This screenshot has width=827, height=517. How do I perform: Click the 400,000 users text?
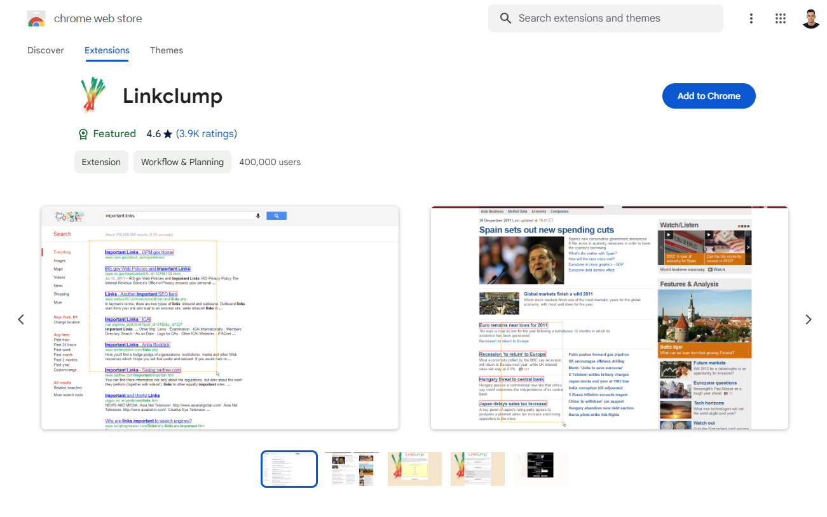270,162
